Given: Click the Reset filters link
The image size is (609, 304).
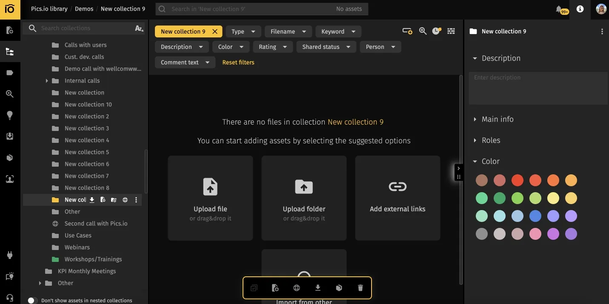Looking at the screenshot, I should coord(238,62).
